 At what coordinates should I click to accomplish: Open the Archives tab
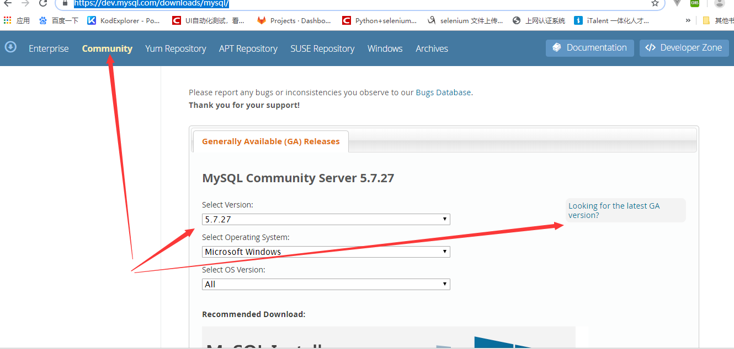[432, 48]
